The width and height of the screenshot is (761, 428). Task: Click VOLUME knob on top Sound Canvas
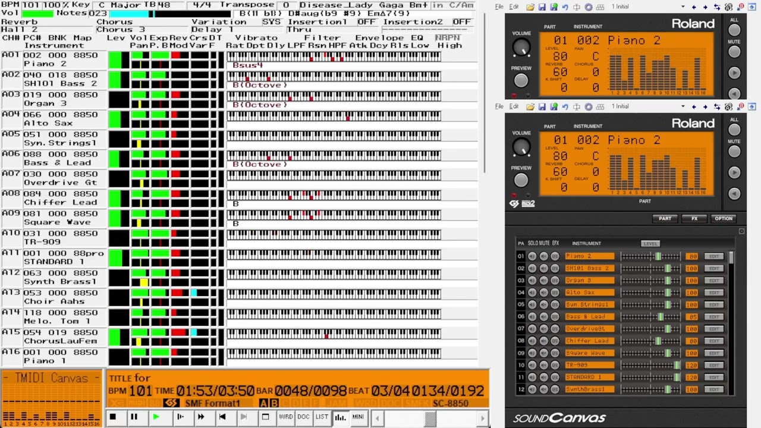click(x=521, y=47)
